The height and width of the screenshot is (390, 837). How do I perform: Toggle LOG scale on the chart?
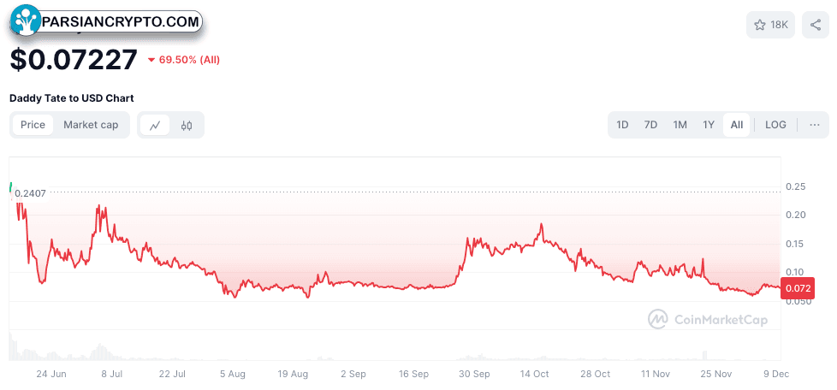[x=775, y=125]
